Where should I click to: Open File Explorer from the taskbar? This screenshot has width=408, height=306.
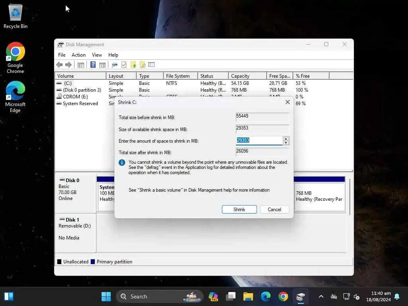[248, 296]
